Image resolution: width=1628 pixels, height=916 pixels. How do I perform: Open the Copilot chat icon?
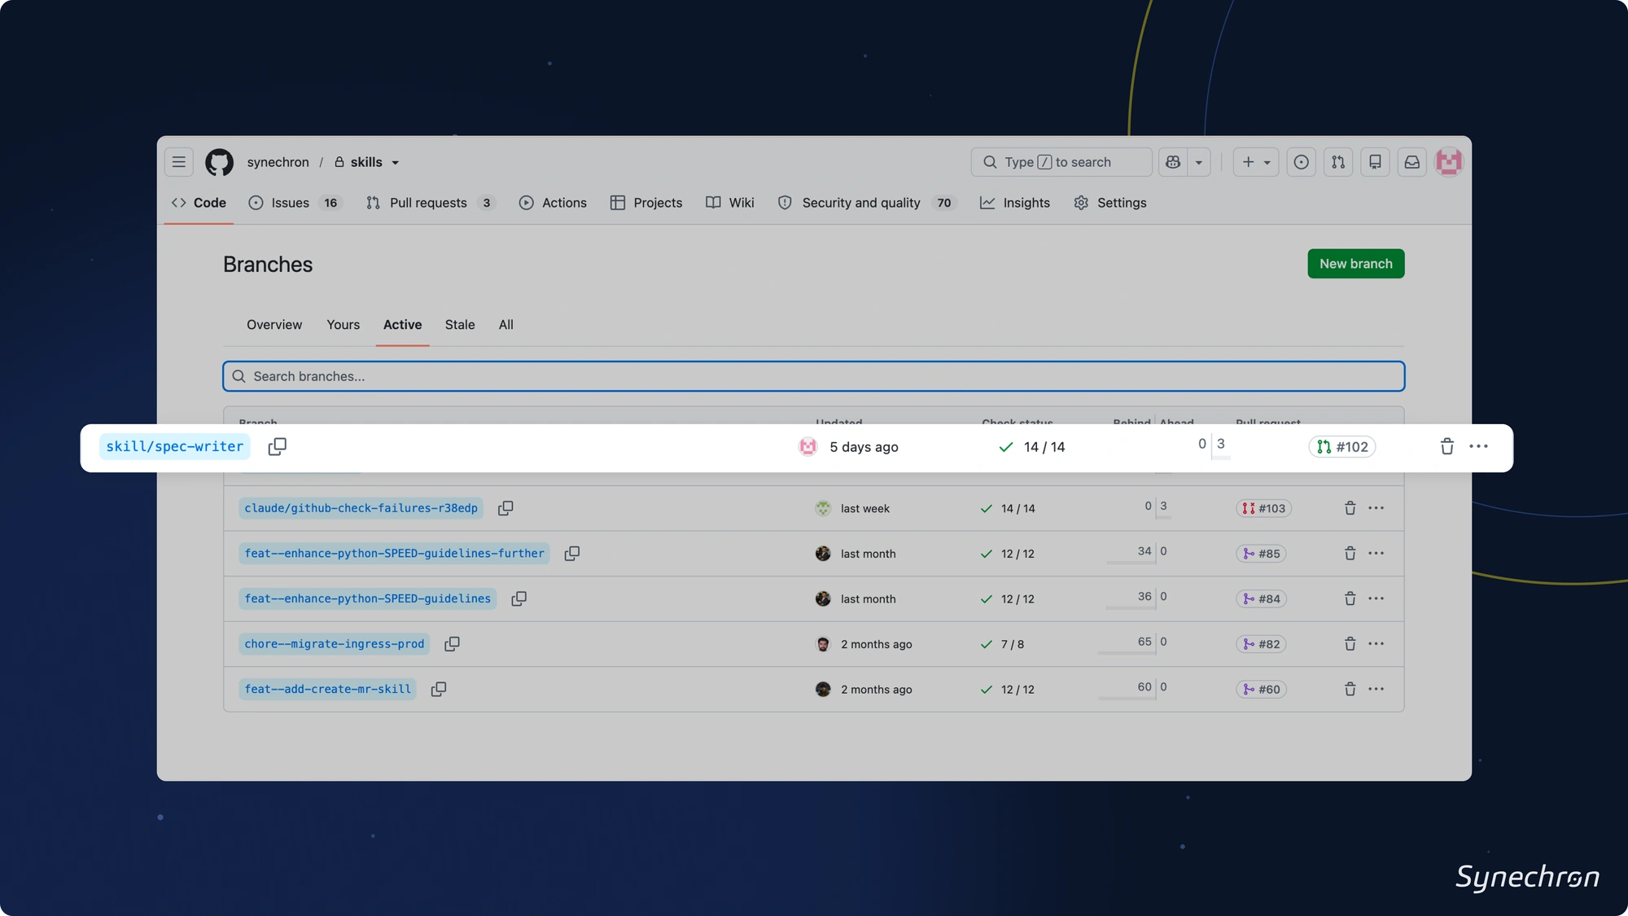point(1173,162)
